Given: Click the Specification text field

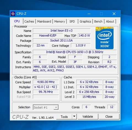Looking at the screenshot, I should tap(75, 52).
